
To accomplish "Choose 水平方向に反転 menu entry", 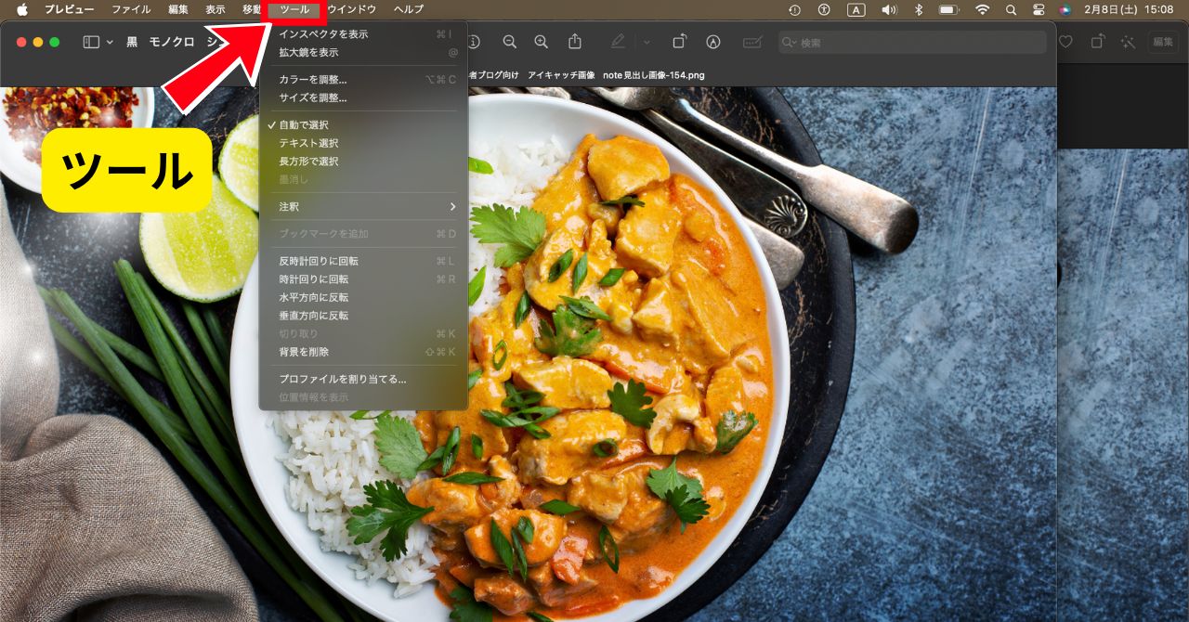I will point(363,297).
